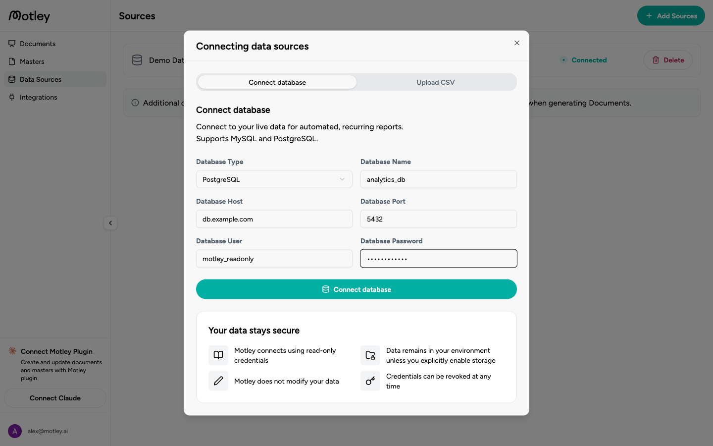Click the Motley logo
The height and width of the screenshot is (446, 713).
[x=29, y=16]
